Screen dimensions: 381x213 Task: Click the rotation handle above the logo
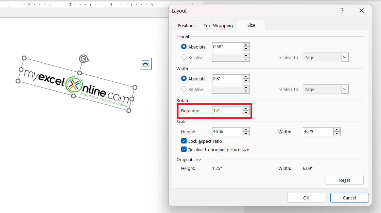[84, 59]
